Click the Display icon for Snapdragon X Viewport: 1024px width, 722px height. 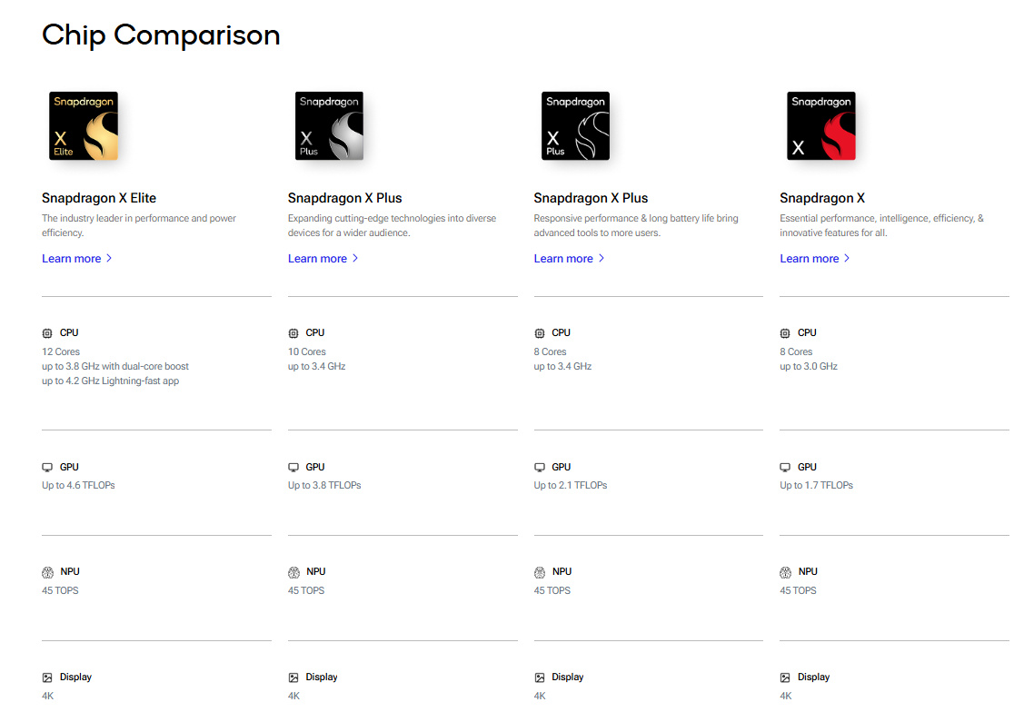coord(785,677)
